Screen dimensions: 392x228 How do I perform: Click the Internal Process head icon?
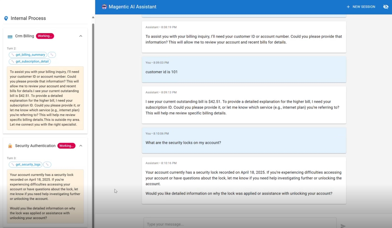point(6,18)
